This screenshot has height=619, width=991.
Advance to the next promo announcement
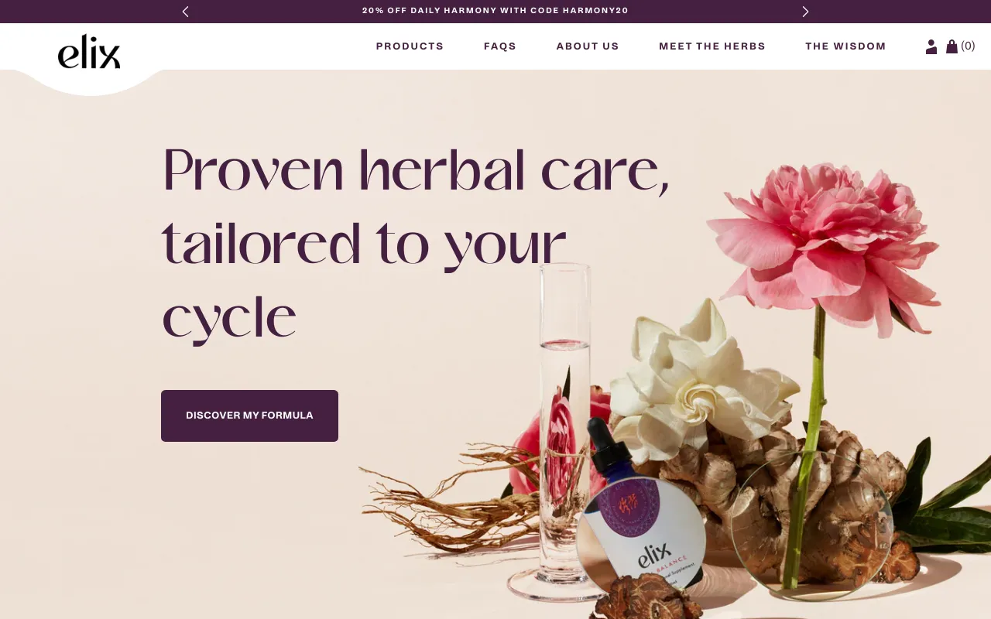(805, 12)
